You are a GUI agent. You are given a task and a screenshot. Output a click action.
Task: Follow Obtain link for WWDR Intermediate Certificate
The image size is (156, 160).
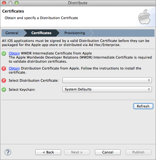point(14,53)
